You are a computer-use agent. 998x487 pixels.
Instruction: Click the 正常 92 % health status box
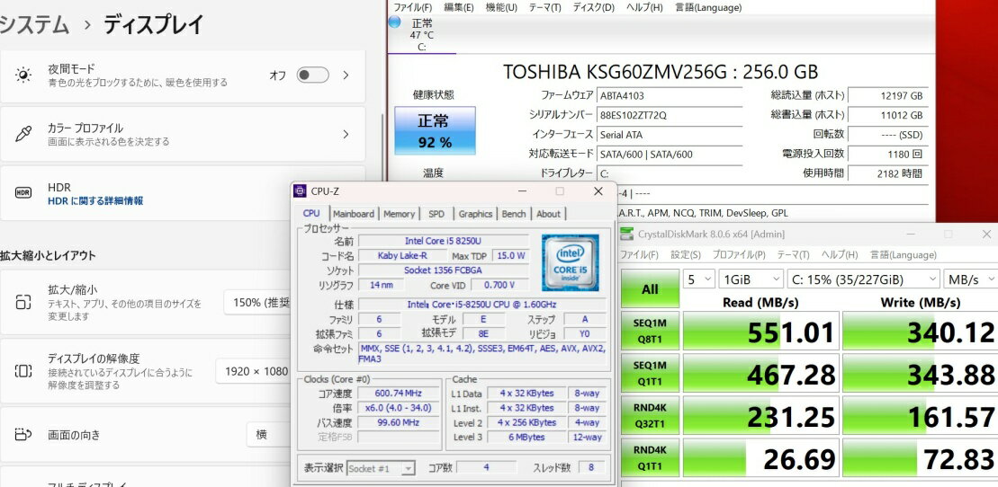click(435, 131)
